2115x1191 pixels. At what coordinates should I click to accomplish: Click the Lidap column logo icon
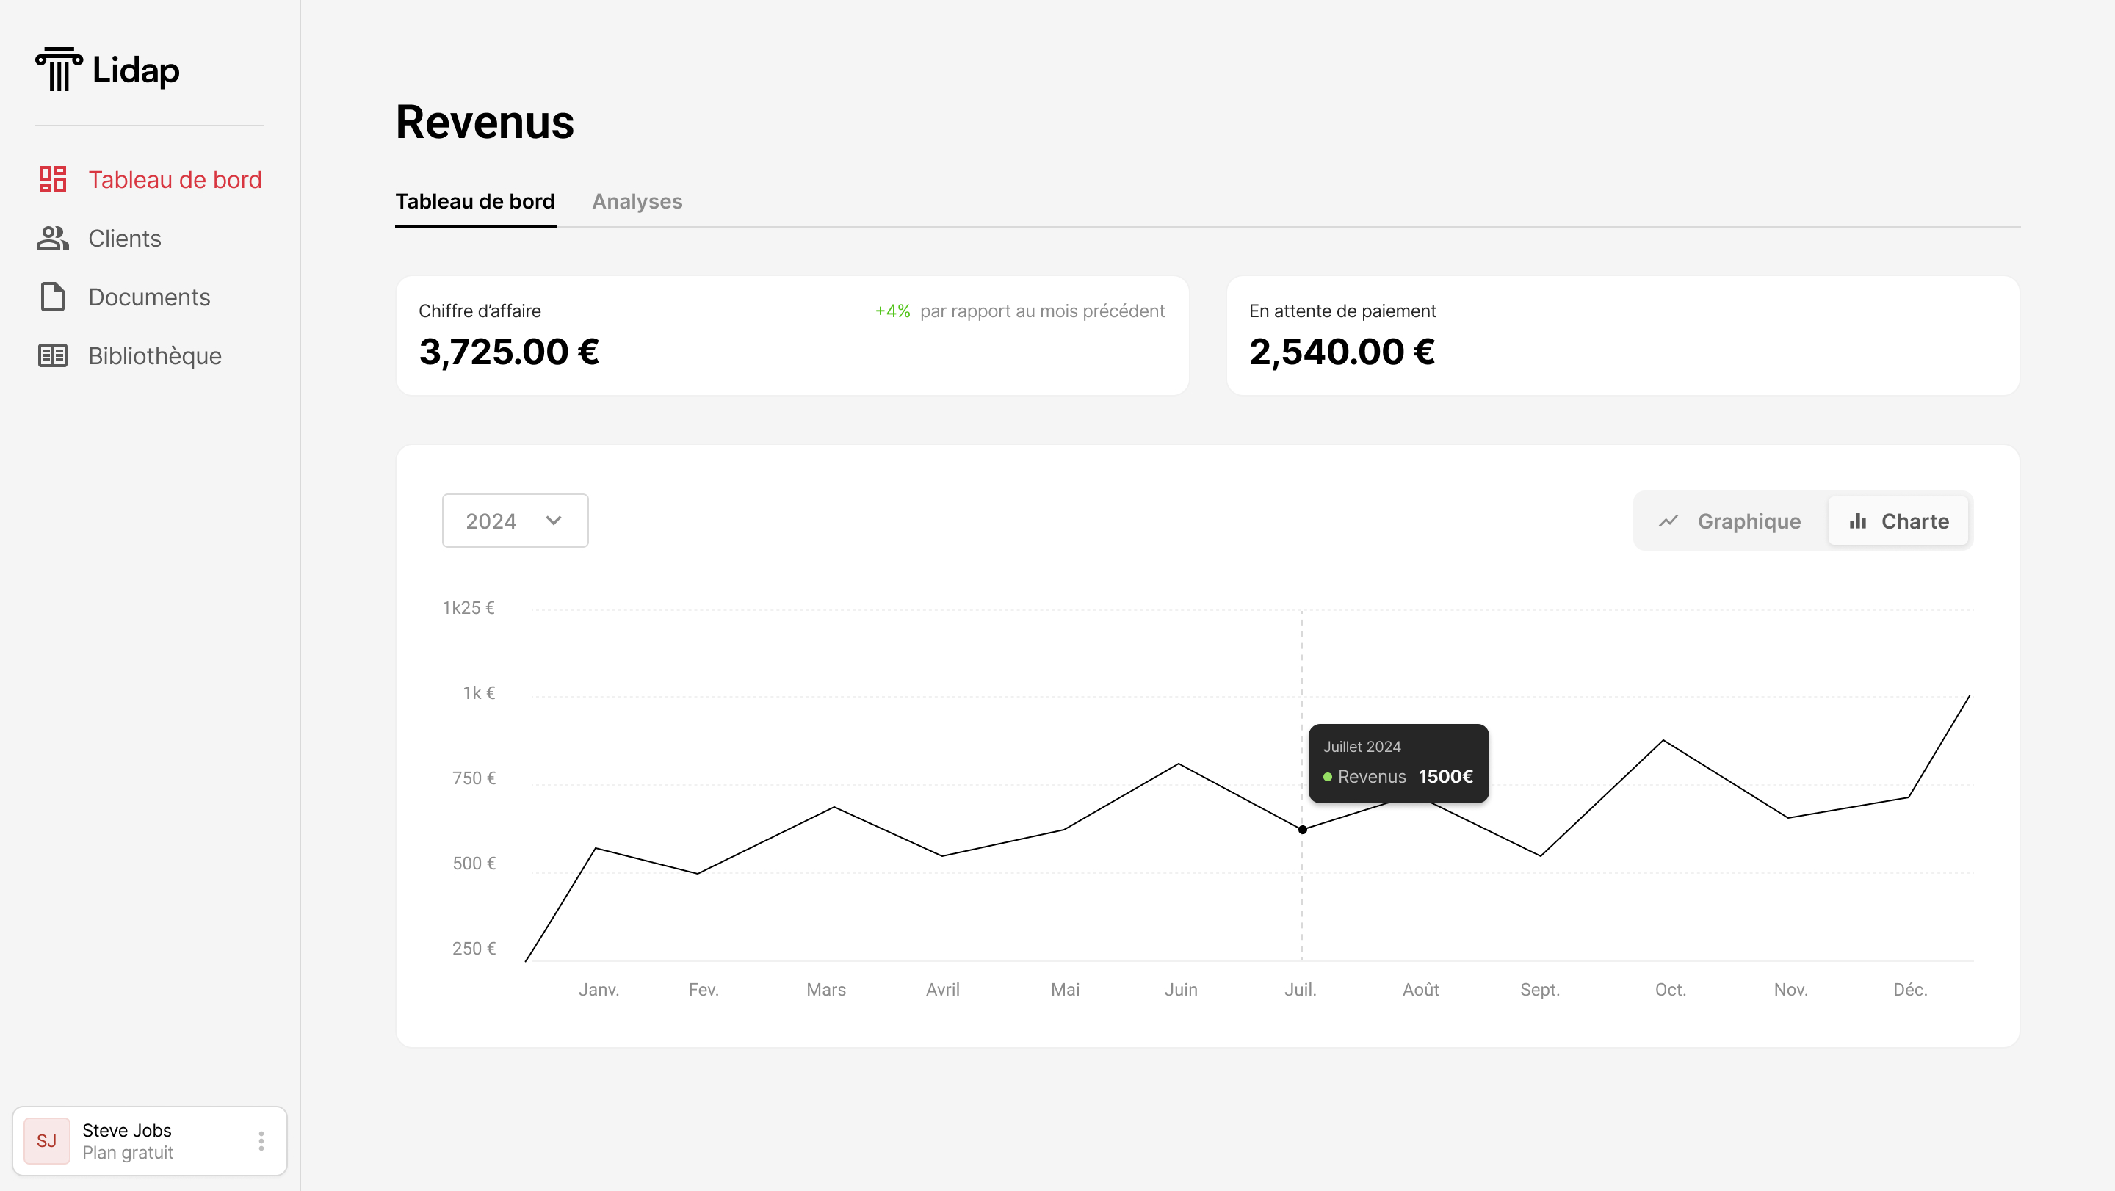coord(58,69)
